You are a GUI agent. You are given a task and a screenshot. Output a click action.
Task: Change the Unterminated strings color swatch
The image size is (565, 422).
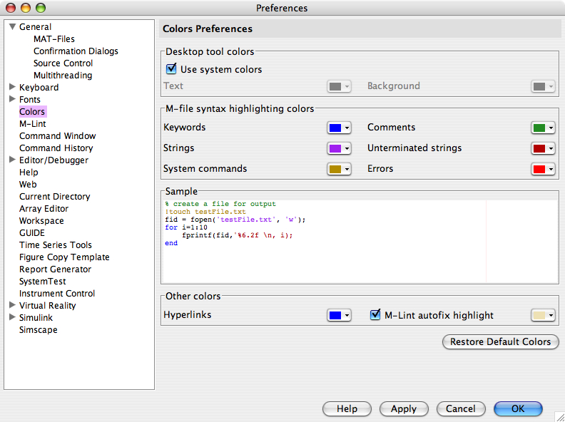click(x=543, y=148)
